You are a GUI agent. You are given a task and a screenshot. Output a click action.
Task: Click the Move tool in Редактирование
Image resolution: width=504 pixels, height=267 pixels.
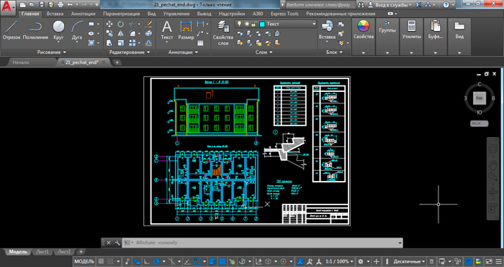coord(109,24)
